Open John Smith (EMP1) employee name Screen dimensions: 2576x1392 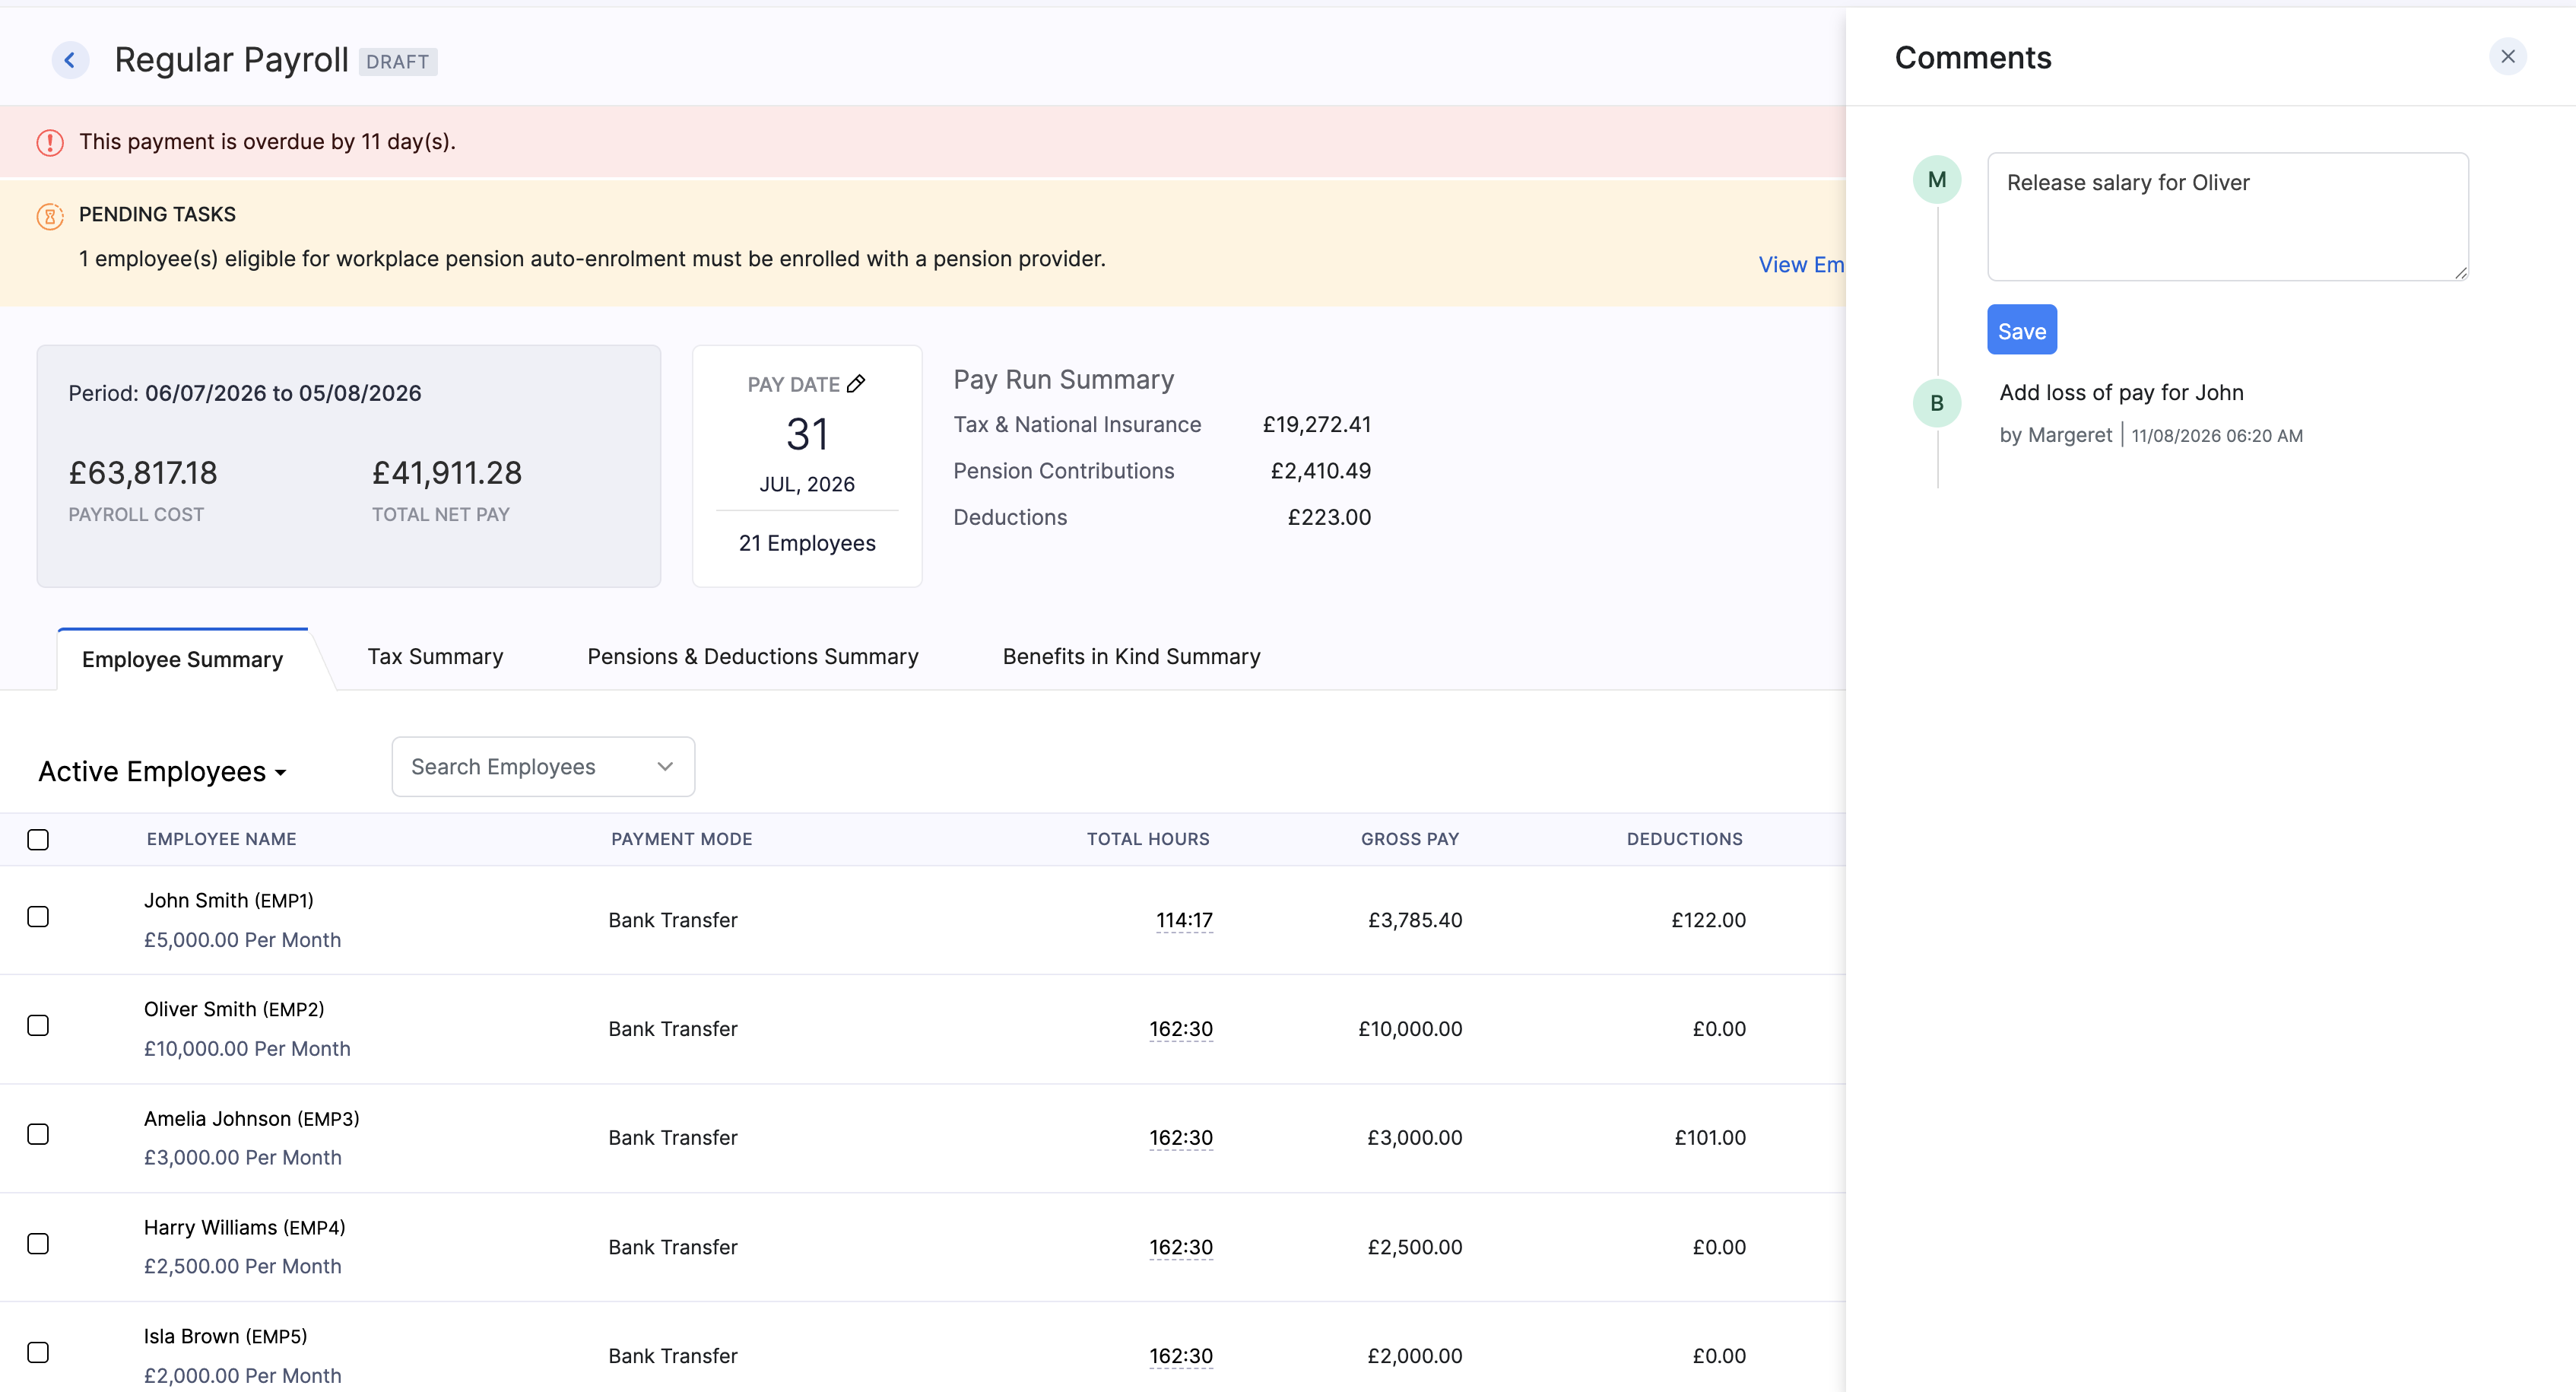click(229, 901)
